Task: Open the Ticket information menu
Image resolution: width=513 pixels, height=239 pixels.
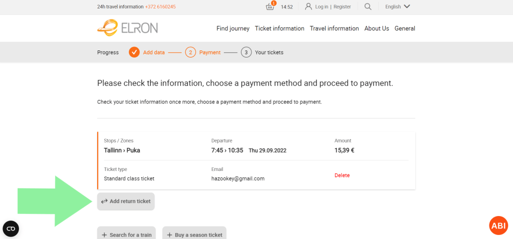Action: pyautogui.click(x=280, y=28)
